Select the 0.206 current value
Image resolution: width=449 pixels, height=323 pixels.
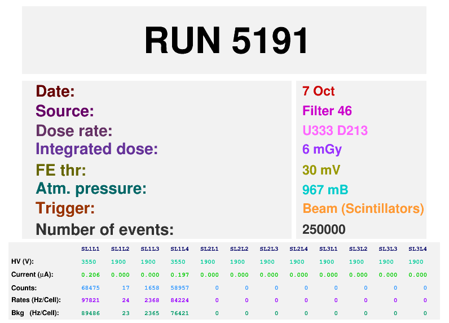tap(90, 274)
